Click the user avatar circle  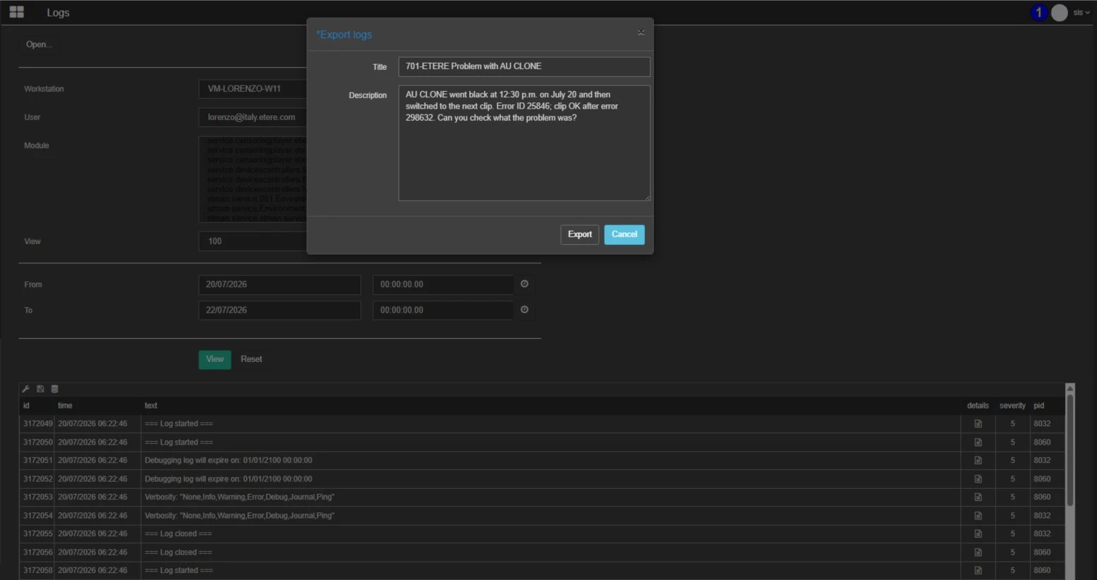1059,12
